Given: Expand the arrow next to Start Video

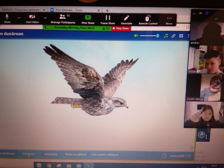Looking at the screenshot, I should coord(45,18).
